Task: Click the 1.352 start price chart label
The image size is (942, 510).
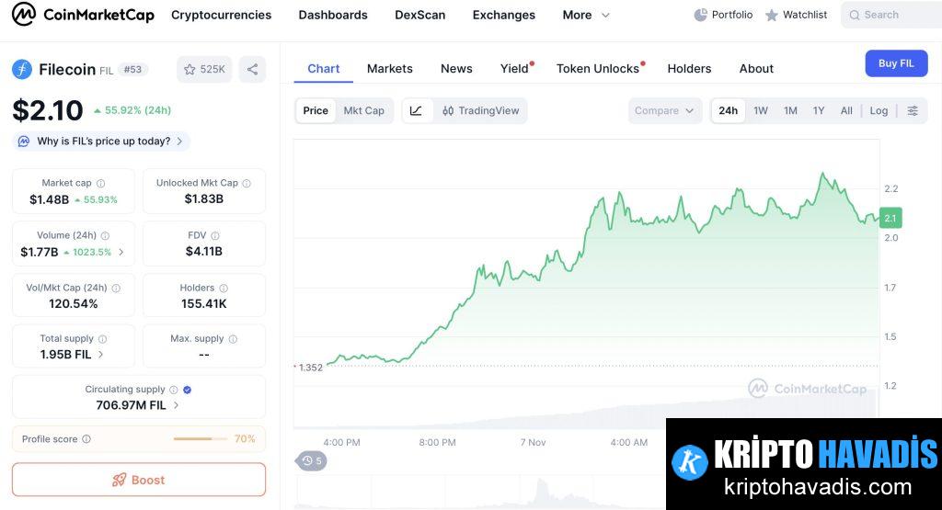Action: pos(311,368)
